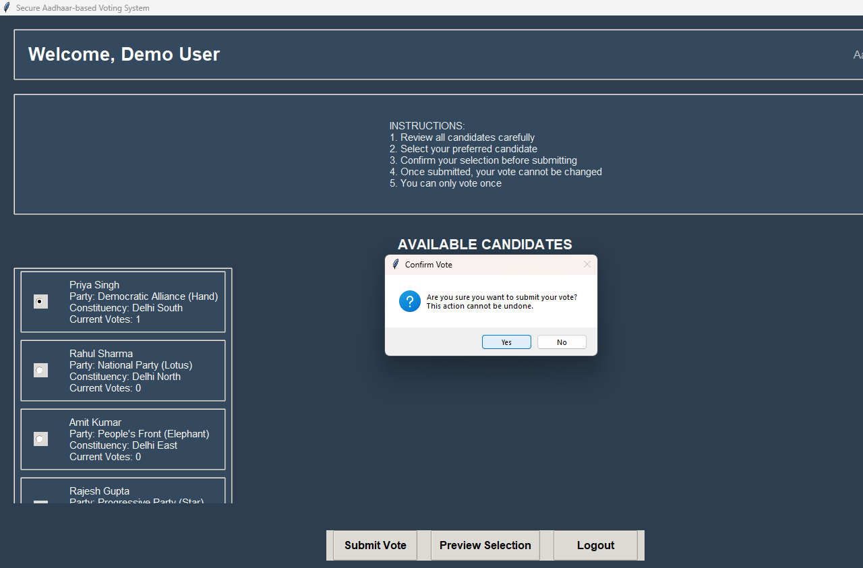Open Preview Selection
The width and height of the screenshot is (863, 568).
[485, 545]
